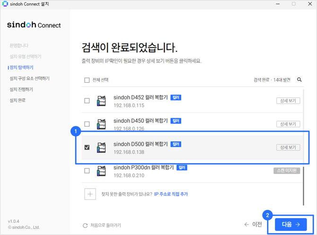The height and width of the screenshot is (235, 317).
Task: Check the sindoh D450 device checkbox
Action: [87, 124]
